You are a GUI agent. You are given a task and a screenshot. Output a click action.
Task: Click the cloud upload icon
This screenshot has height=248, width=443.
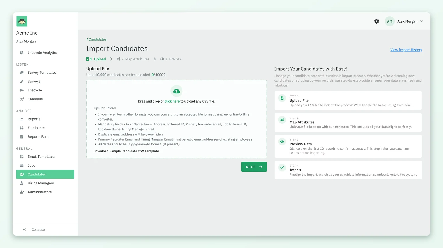pyautogui.click(x=176, y=91)
